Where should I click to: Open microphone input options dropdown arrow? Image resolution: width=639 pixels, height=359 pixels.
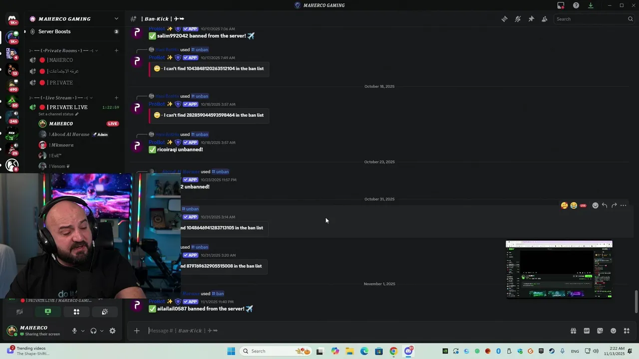point(83,331)
